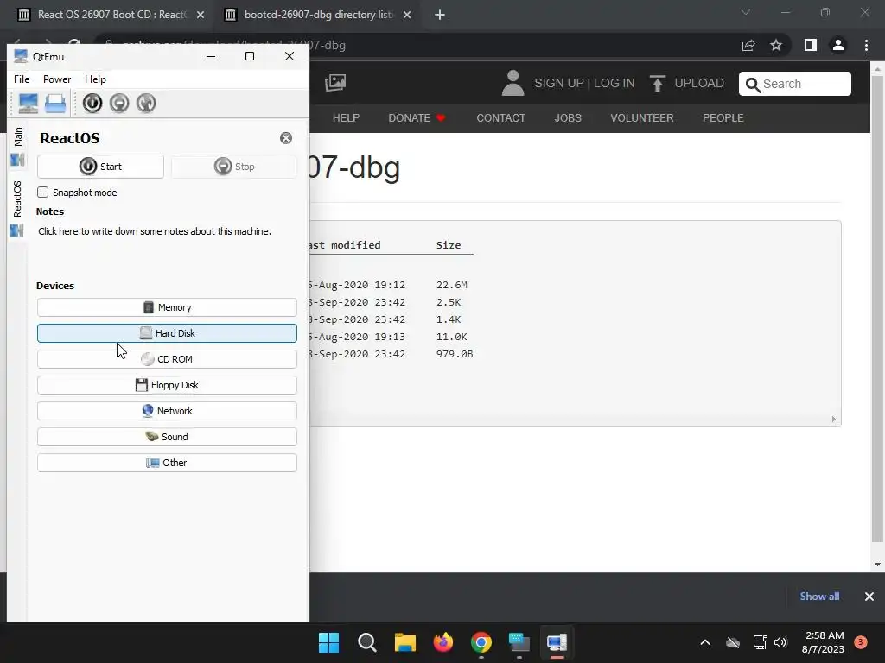Click the share page icon in Chrome address bar
The image size is (885, 663).
(748, 46)
